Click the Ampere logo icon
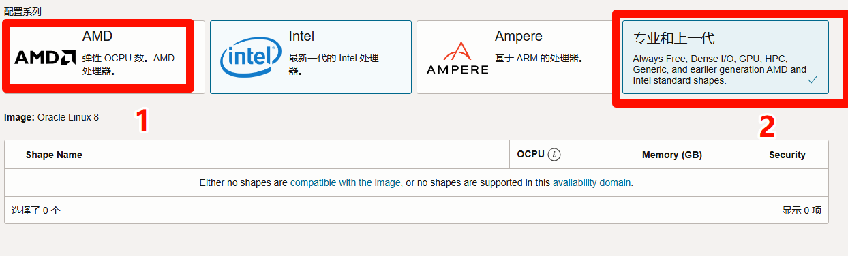This screenshot has width=848, height=256. 457,57
